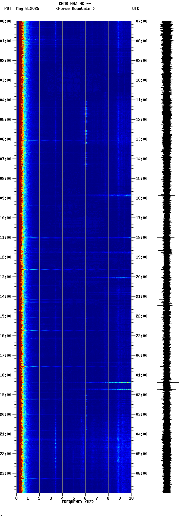Click the 06:00 UTC right axis label
Viewport: 181px width, 519px height.
(142, 473)
